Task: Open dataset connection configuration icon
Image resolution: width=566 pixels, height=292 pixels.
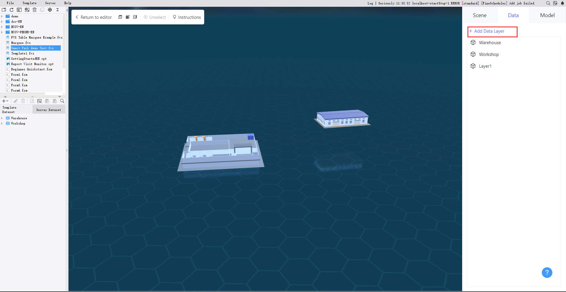Action: pyautogui.click(x=39, y=101)
